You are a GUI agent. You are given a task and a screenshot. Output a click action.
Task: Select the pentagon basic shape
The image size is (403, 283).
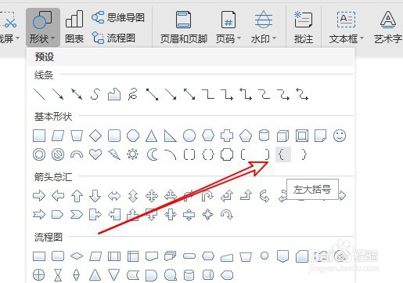246,136
